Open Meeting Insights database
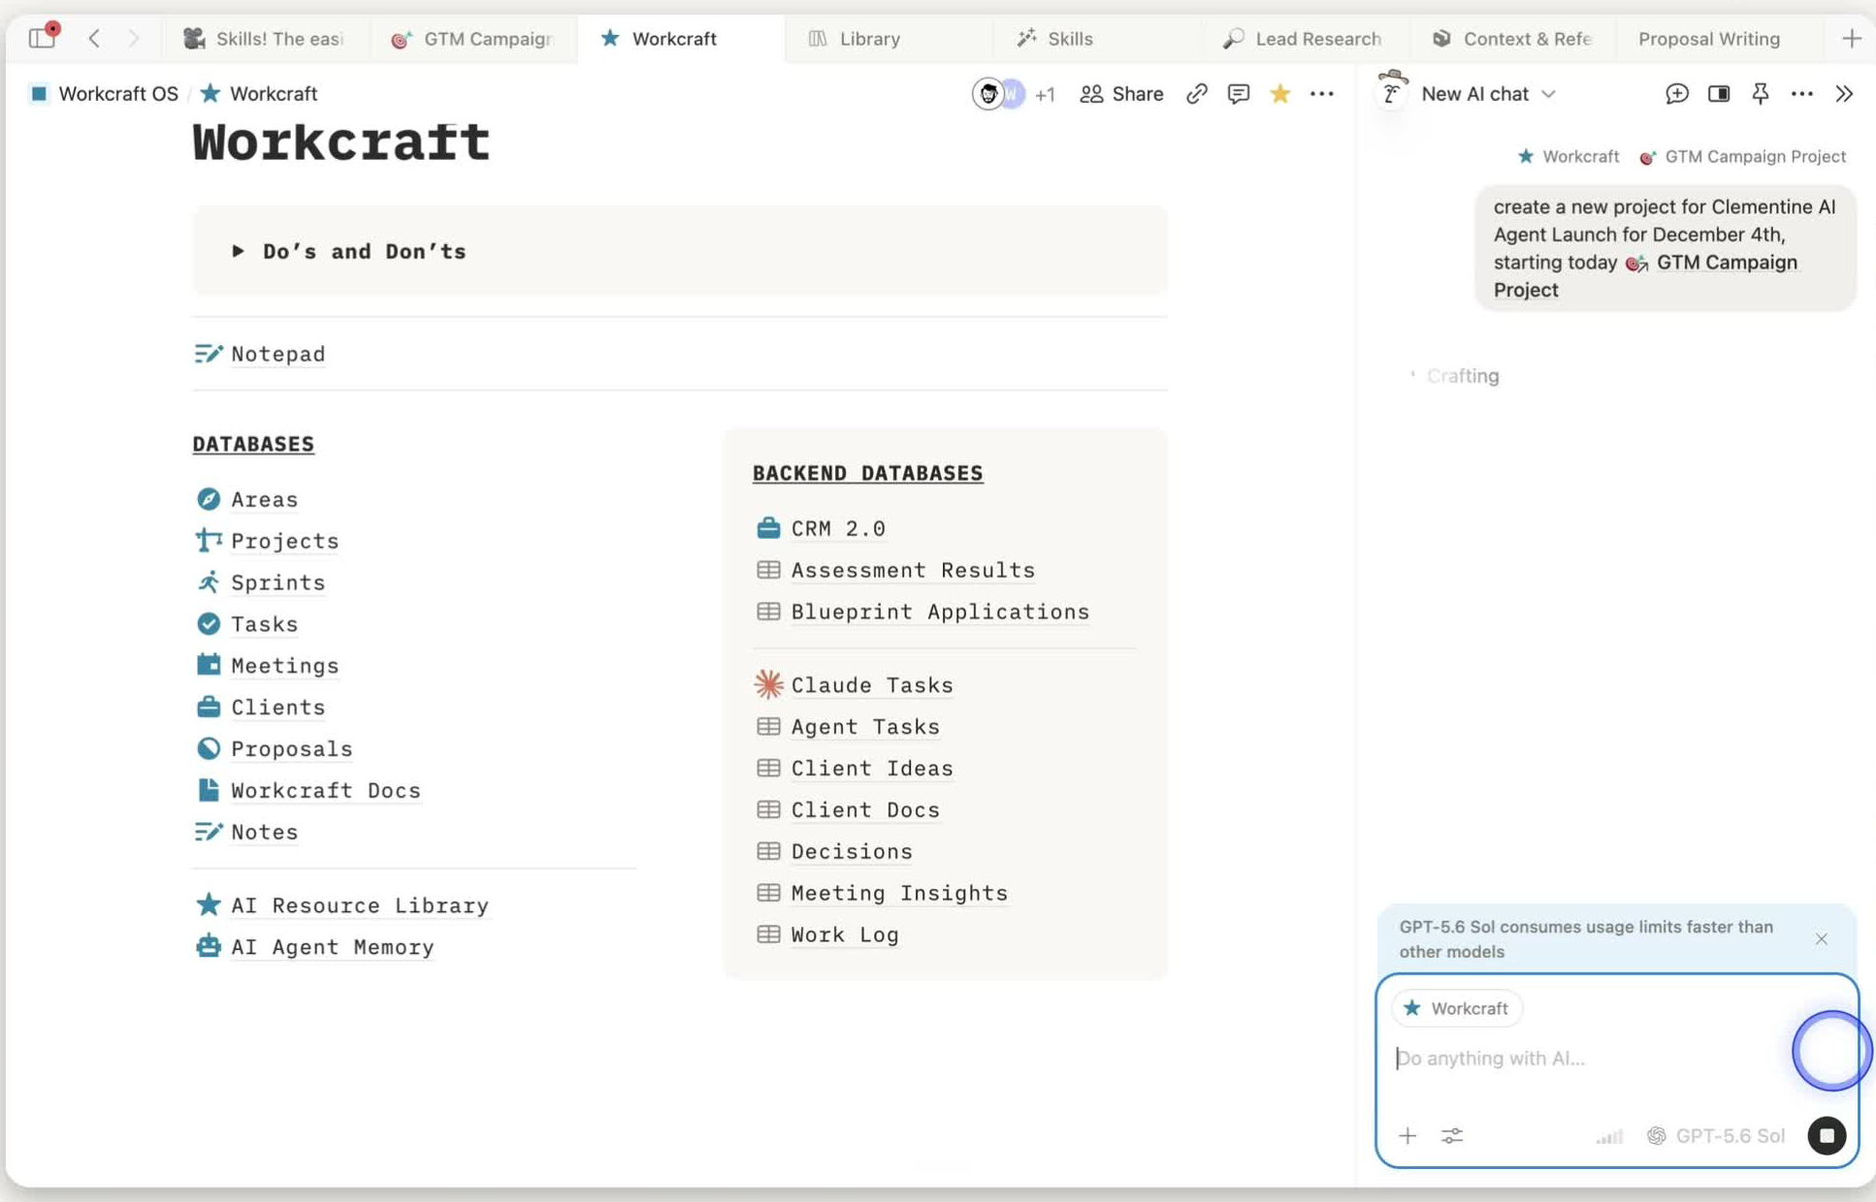This screenshot has width=1876, height=1202. 898,894
